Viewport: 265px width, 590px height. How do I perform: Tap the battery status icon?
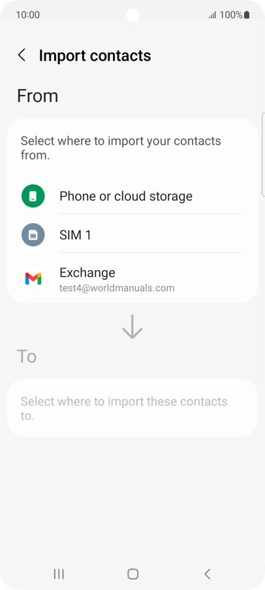(247, 15)
